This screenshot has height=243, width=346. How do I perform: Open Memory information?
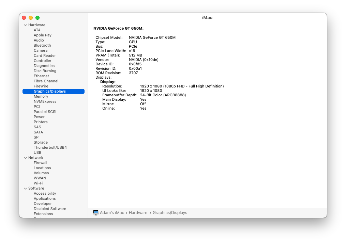pos(41,96)
